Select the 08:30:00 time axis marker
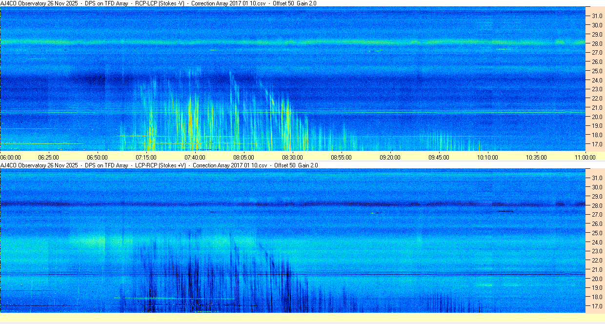The width and height of the screenshot is (605, 324). tap(293, 157)
